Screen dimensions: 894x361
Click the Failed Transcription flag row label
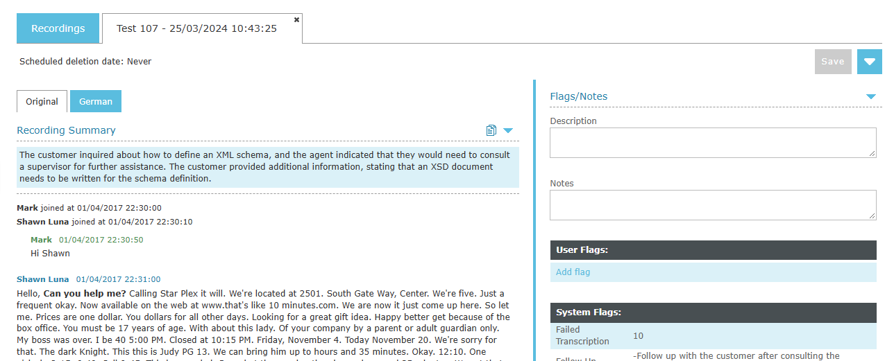tap(582, 335)
